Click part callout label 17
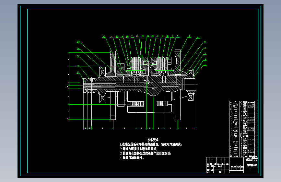 point(132,36)
